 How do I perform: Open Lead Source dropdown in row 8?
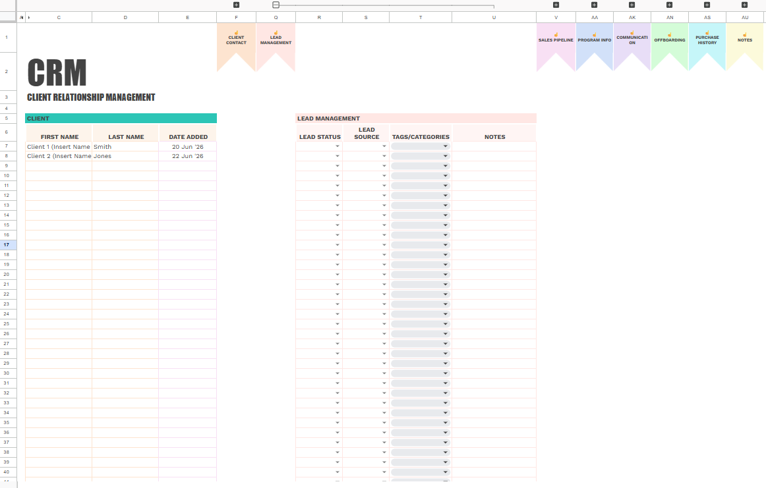pyautogui.click(x=384, y=156)
